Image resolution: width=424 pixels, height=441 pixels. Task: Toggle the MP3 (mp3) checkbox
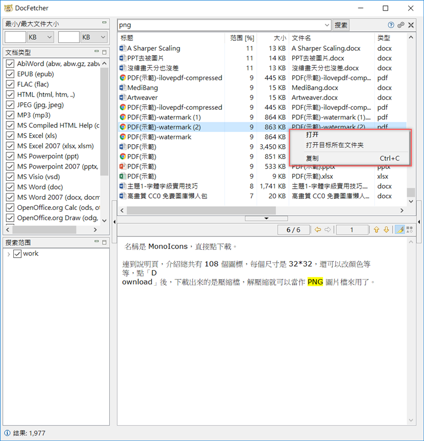coord(10,115)
